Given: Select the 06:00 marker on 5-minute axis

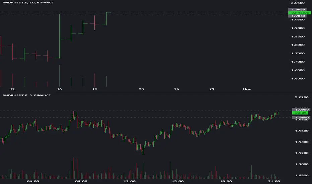Looking at the screenshot, I should [x=33, y=181].
